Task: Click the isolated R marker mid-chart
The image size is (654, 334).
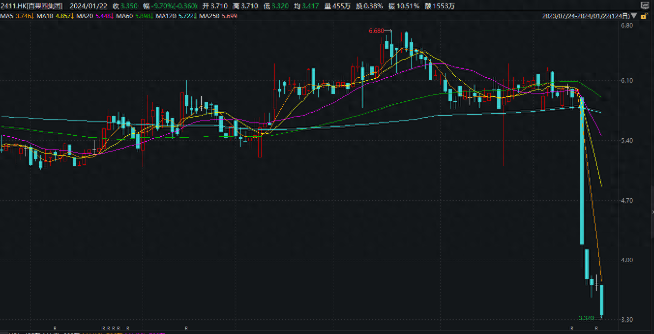Action: pyautogui.click(x=186, y=328)
